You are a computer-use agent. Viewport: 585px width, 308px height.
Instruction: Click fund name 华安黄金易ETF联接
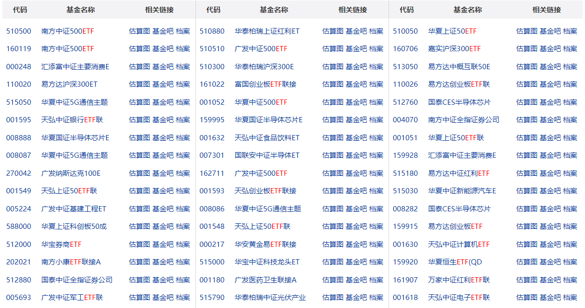click(266, 245)
